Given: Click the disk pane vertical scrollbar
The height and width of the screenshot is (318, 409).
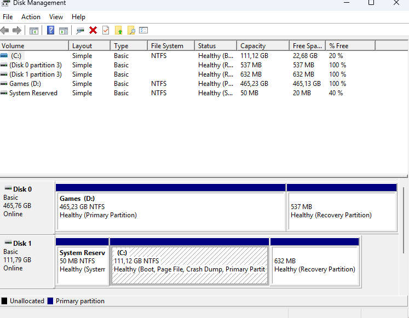Looking at the screenshot, I should (x=404, y=220).
